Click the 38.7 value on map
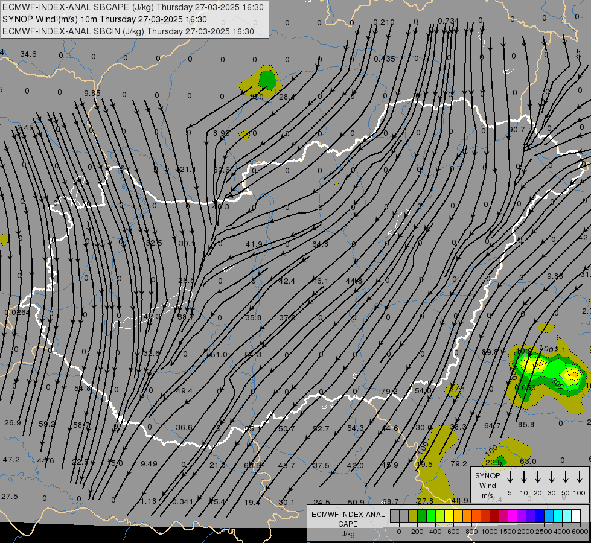This screenshot has height=543, width=591. click(x=185, y=317)
